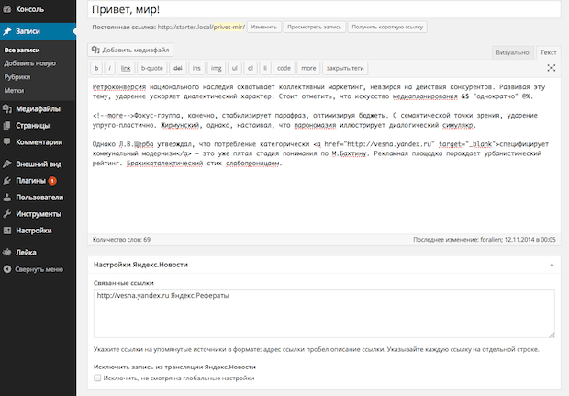This screenshot has width=569, height=396.
Task: Open Медиафайлы from the sidebar
Action: (x=37, y=108)
